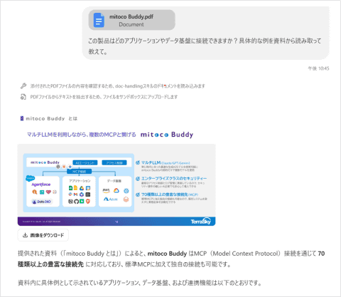Click the Google Drive icon in the アプリケーション box

82,188
